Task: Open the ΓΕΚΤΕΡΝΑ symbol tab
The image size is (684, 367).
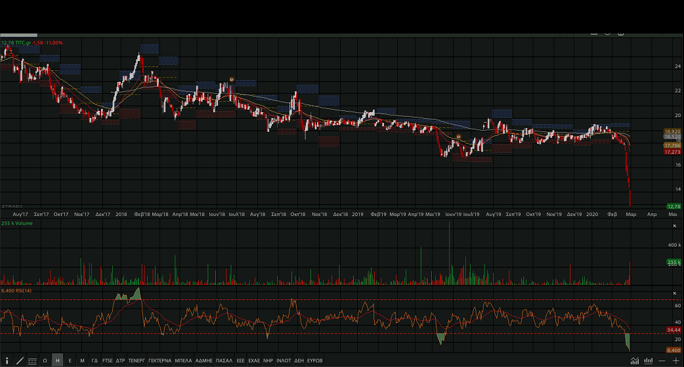Action: pos(160,360)
